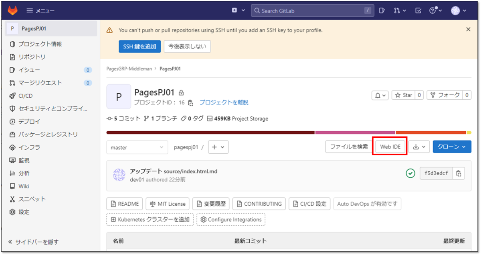Image resolution: width=481 pixels, height=255 pixels.
Task: Select PagesPJ01 project in sidebar
Action: (x=51, y=28)
